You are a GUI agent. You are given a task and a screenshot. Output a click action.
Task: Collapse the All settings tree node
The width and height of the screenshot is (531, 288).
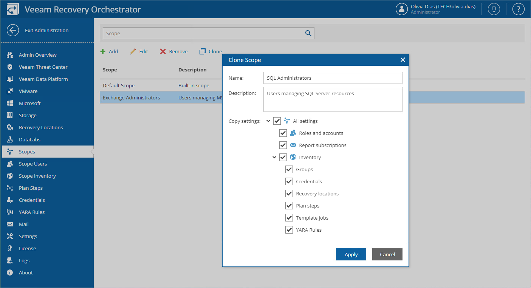[268, 121]
